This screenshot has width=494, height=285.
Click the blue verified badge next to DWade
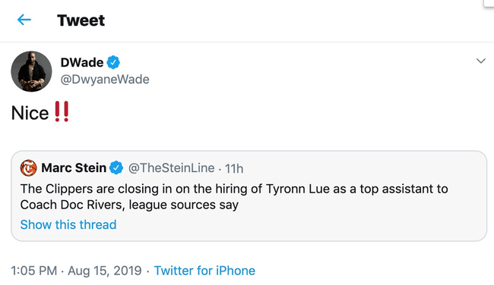pos(113,62)
